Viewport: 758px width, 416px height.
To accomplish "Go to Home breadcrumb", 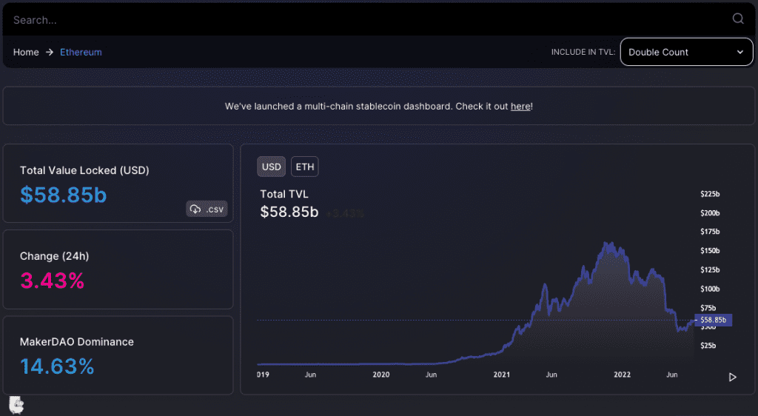I will tap(26, 52).
